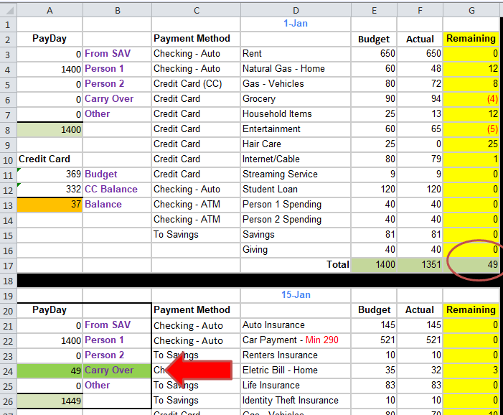Click the Internet/Cable cell
503x415 pixels.
(296, 159)
